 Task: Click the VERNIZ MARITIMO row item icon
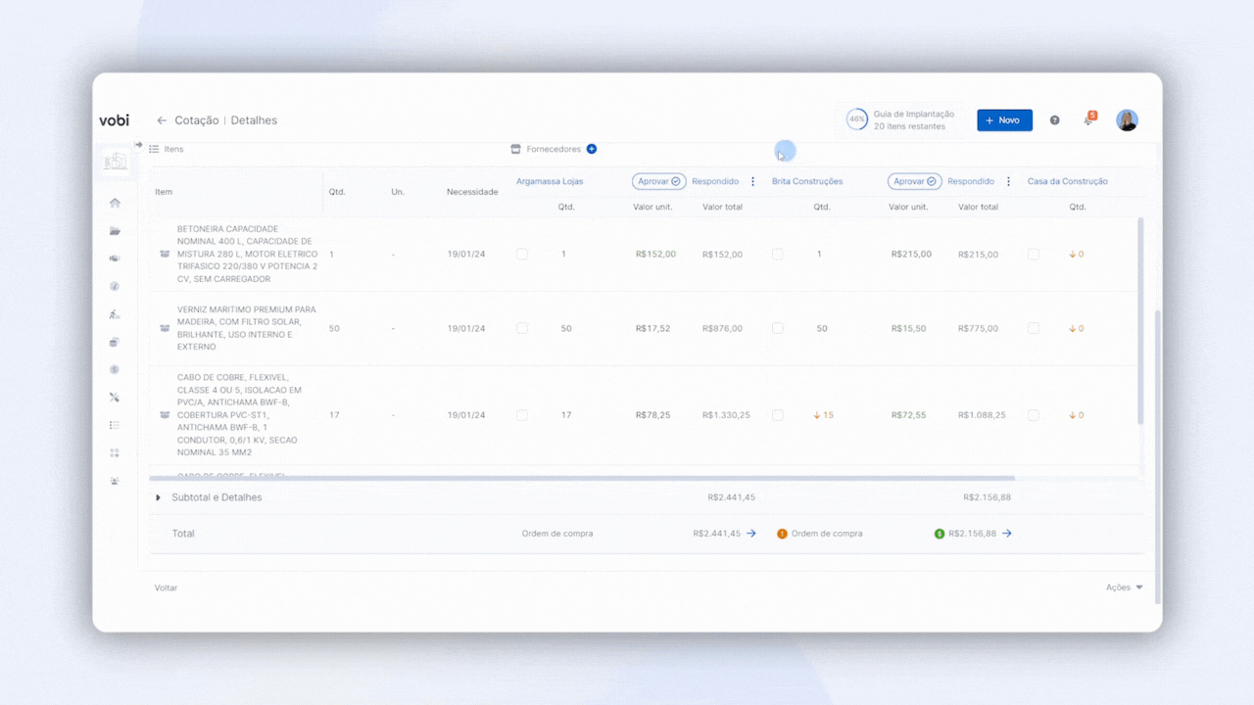[x=165, y=328]
